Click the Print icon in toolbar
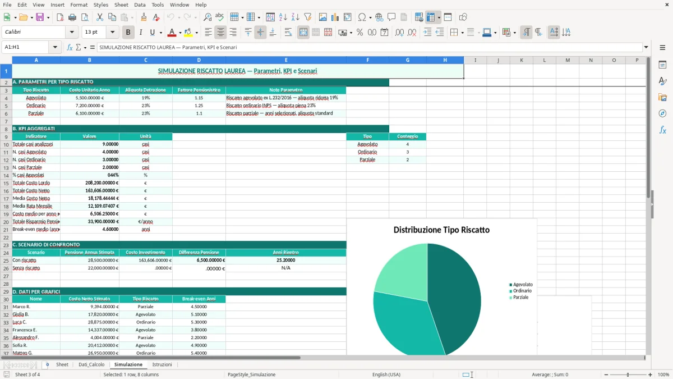The height and width of the screenshot is (379, 673). pyautogui.click(x=72, y=17)
